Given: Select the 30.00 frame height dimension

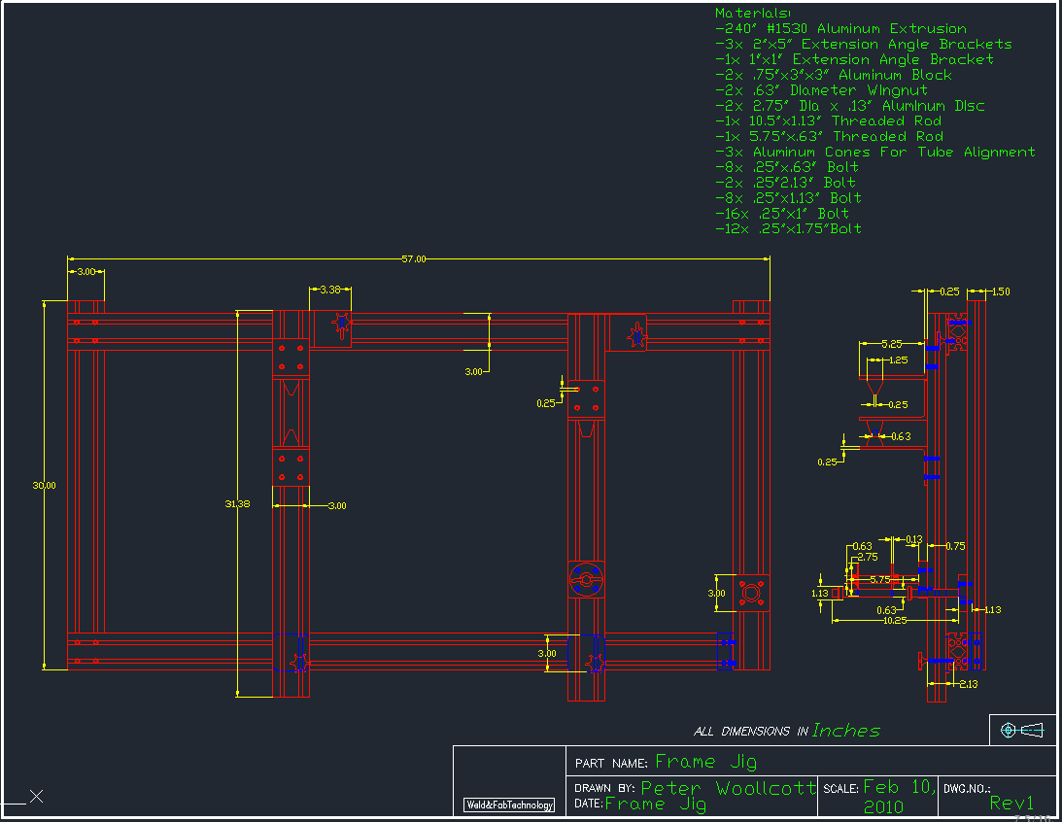Looking at the screenshot, I should [44, 485].
